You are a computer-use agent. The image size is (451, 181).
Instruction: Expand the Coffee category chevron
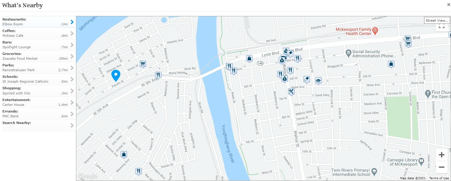click(x=72, y=33)
